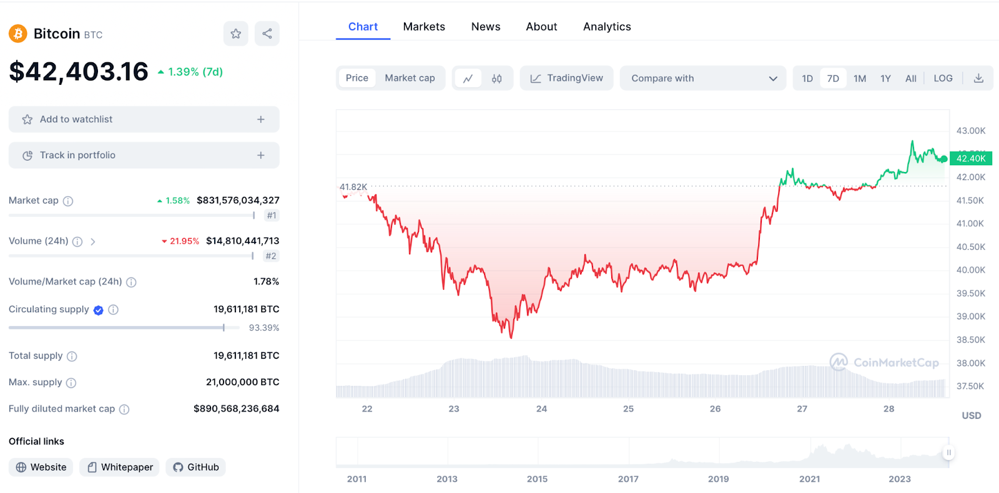Image resolution: width=999 pixels, height=493 pixels.
Task: Open the Circulating supply info icon
Action: (x=113, y=310)
